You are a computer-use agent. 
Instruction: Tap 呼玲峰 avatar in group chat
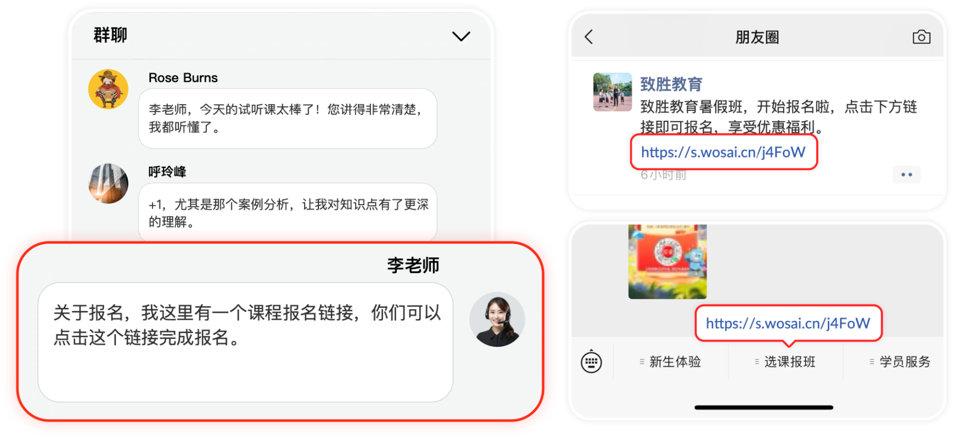[x=108, y=183]
